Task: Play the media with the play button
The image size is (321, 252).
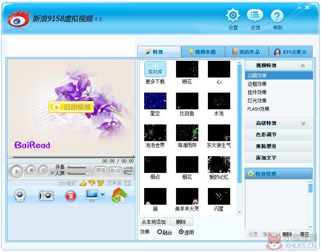Action: 16,171
